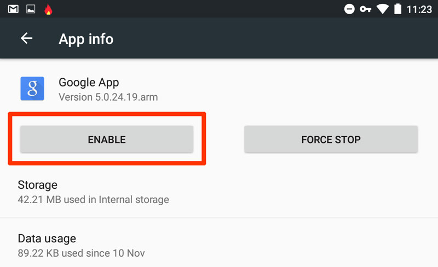This screenshot has width=438, height=267.
Task: Tap 89.22 KB used since 10 Nov
Action: coord(81,253)
